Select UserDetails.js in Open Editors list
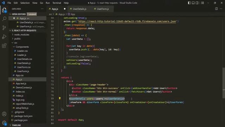Screen dimensions: 225x127 27,22
